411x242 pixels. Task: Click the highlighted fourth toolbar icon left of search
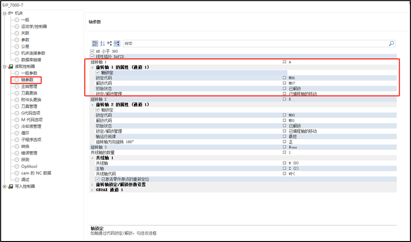click(x=117, y=44)
